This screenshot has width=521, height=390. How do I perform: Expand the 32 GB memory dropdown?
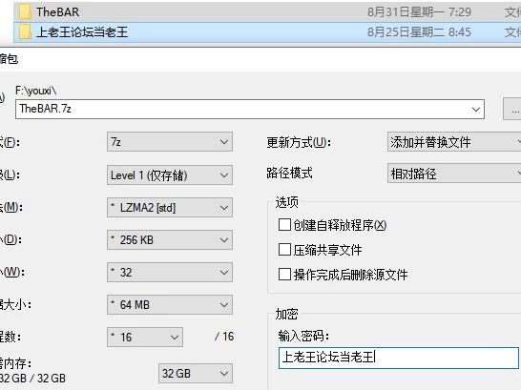point(196,374)
